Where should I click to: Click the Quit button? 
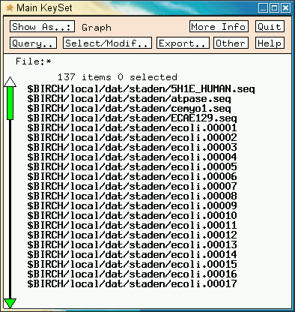point(270,26)
